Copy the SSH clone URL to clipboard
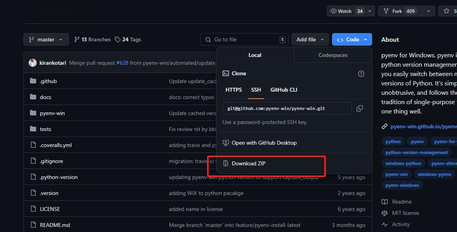 coord(360,108)
